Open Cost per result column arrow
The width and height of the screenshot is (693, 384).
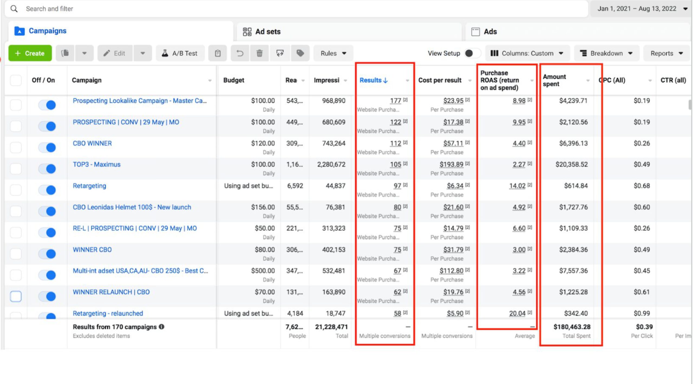[470, 81]
